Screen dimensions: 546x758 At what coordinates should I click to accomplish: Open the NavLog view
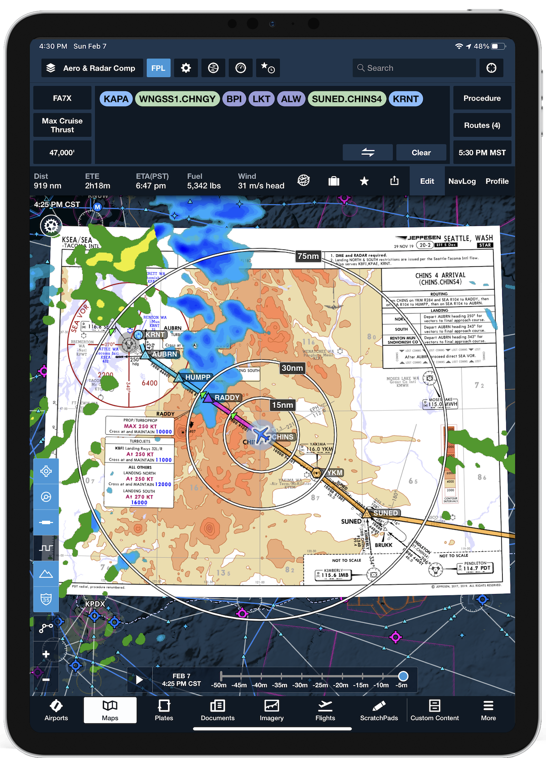point(462,181)
